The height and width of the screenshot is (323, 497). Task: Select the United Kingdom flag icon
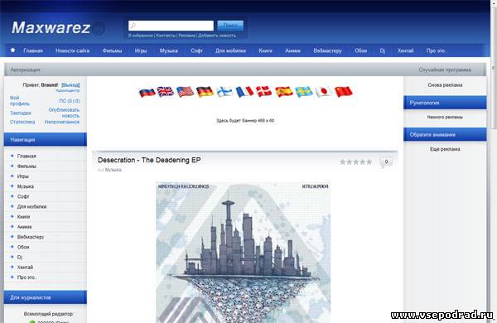point(166,92)
